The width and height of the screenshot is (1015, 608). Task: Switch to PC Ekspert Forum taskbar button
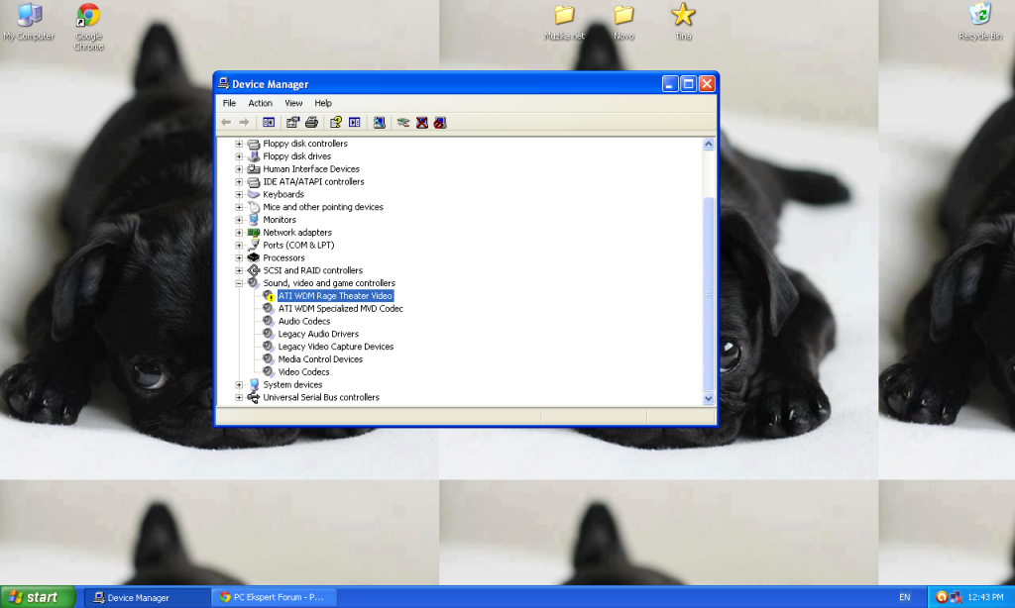275,597
